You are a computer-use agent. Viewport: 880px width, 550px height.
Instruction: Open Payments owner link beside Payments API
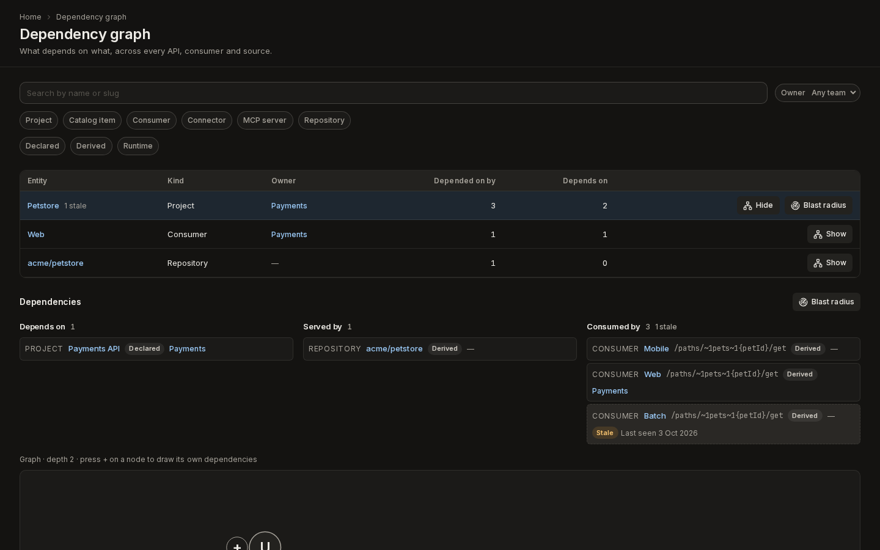(187, 349)
